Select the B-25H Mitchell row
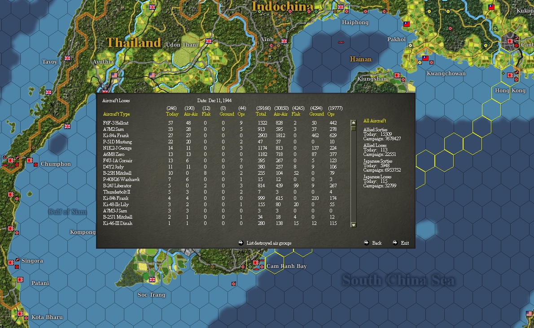 [221, 173]
